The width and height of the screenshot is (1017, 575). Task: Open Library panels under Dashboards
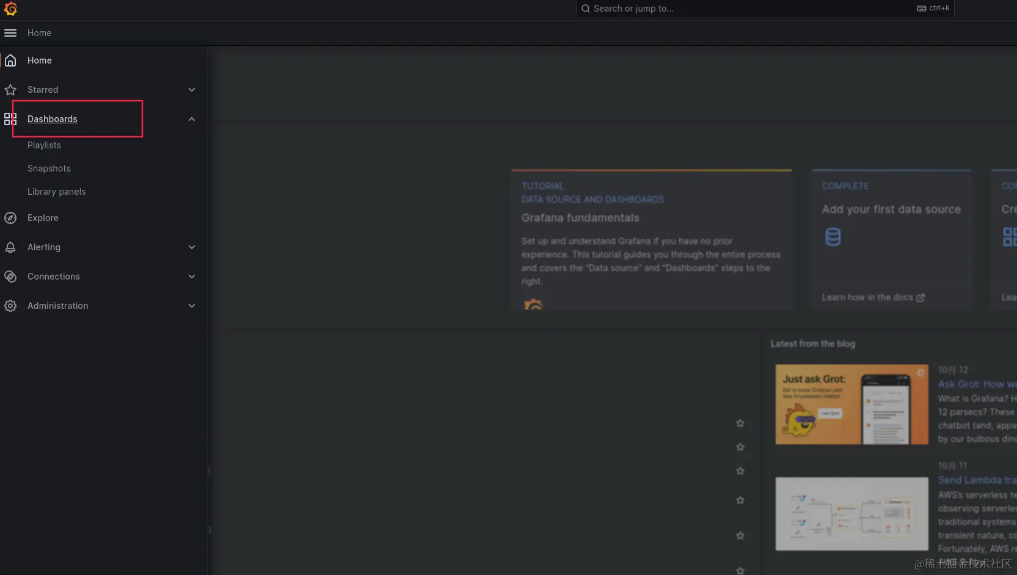point(57,192)
